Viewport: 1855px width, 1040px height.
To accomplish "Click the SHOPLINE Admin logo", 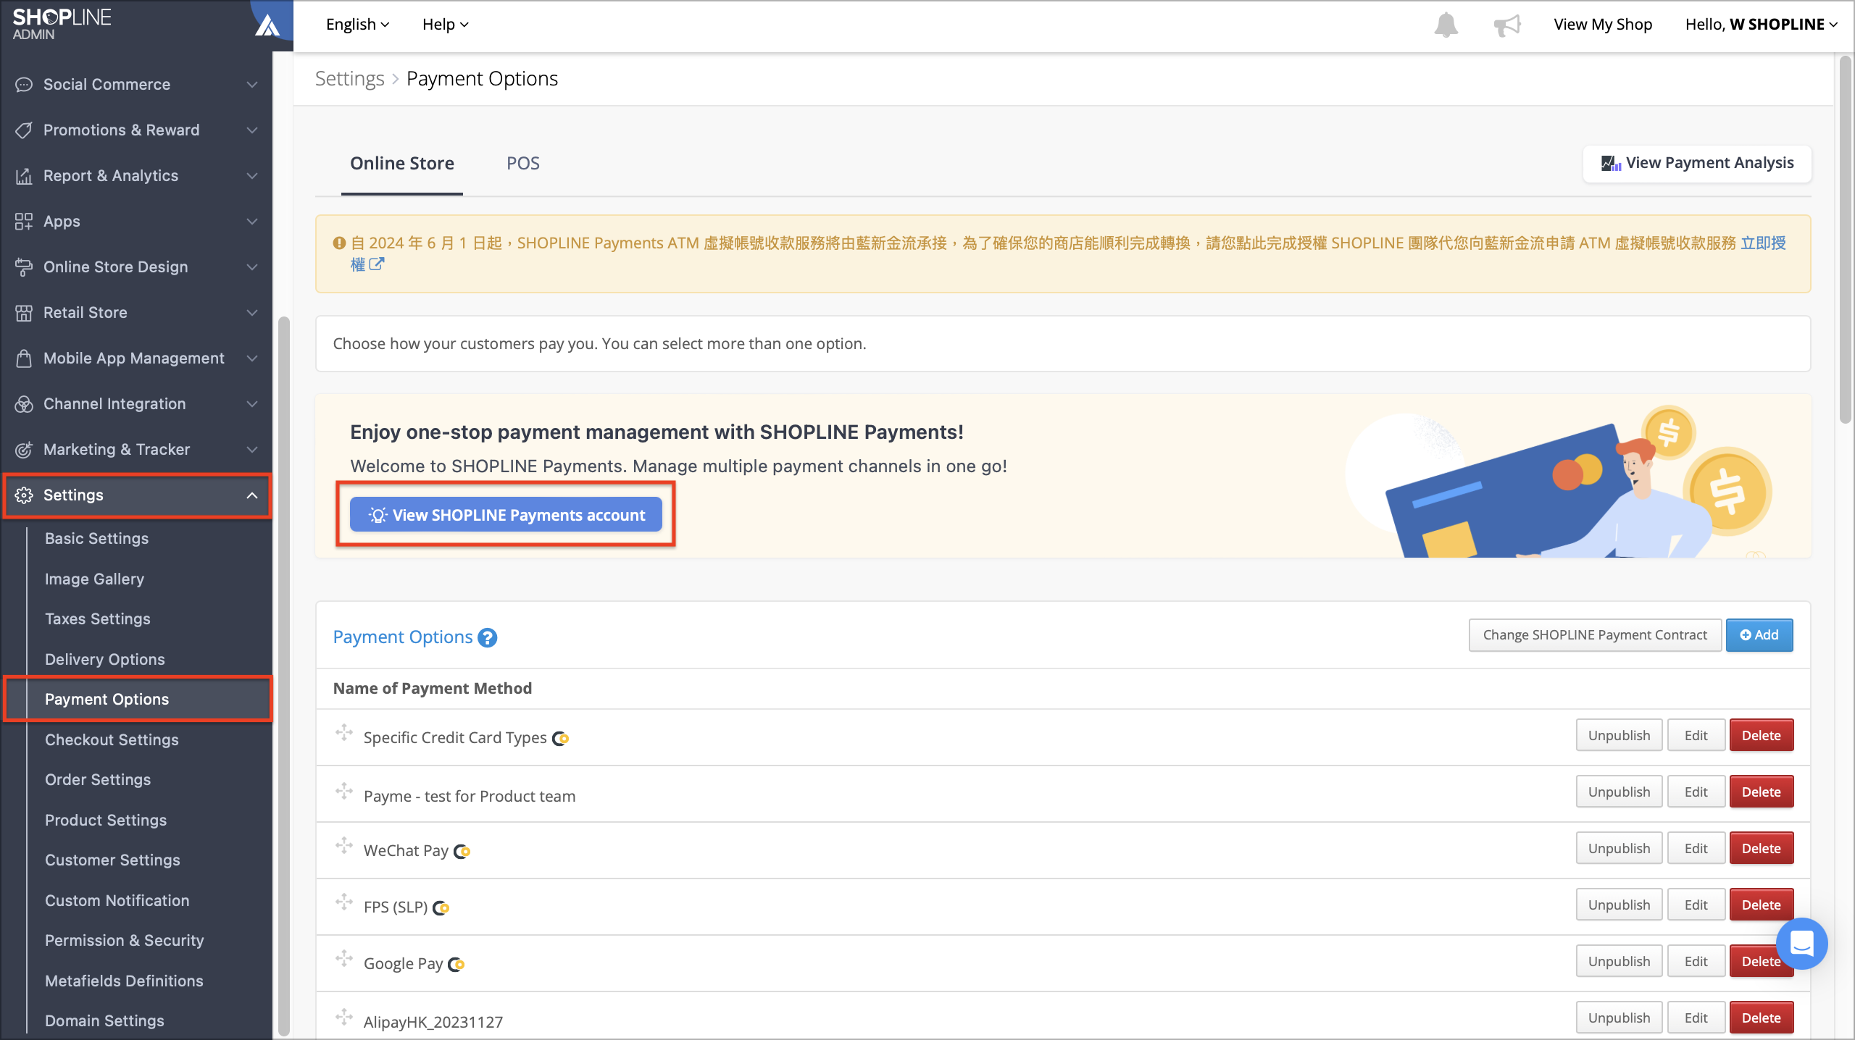I will pyautogui.click(x=62, y=24).
